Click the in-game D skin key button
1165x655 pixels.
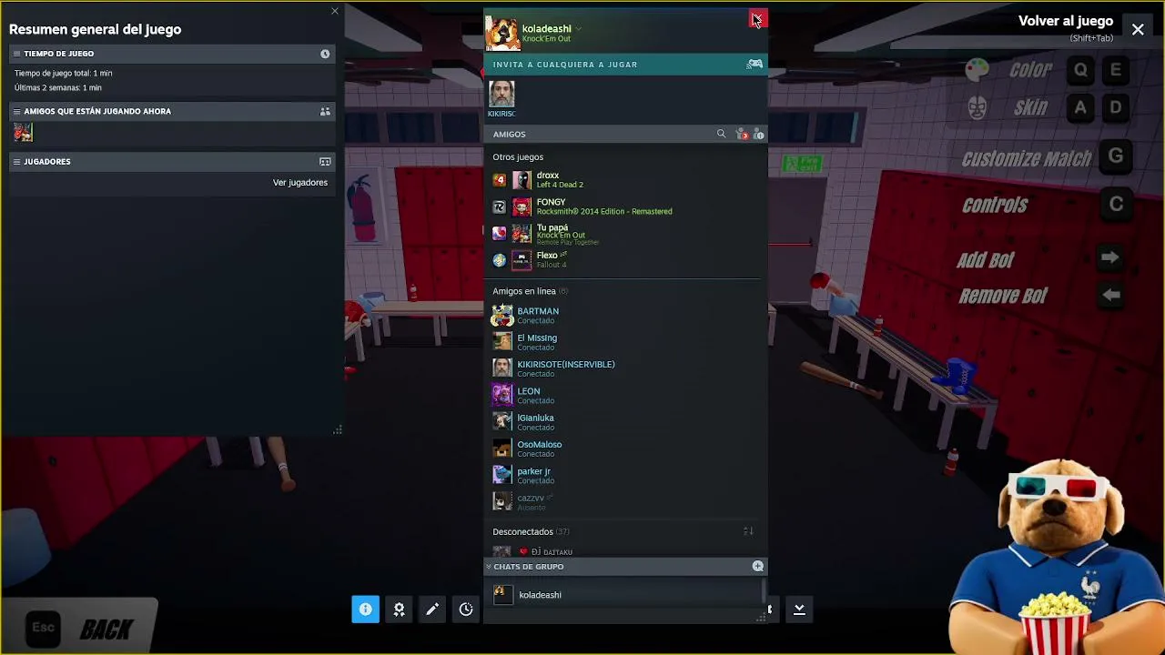pyautogui.click(x=1116, y=108)
